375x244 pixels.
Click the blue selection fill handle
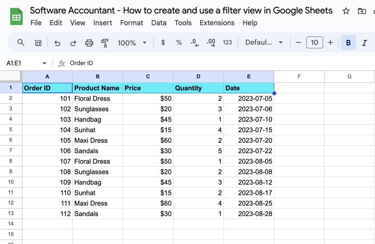coord(274,93)
